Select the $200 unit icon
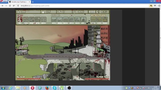This screenshot has height=90, width=161. 26,19
